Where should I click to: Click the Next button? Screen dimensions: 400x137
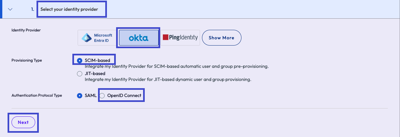pyautogui.click(x=23, y=122)
